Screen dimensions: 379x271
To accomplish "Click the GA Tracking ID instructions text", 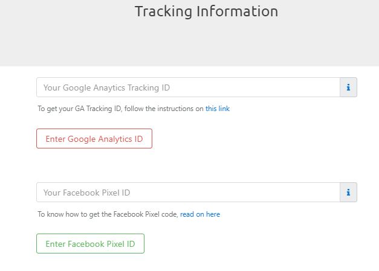I will (x=134, y=109).
